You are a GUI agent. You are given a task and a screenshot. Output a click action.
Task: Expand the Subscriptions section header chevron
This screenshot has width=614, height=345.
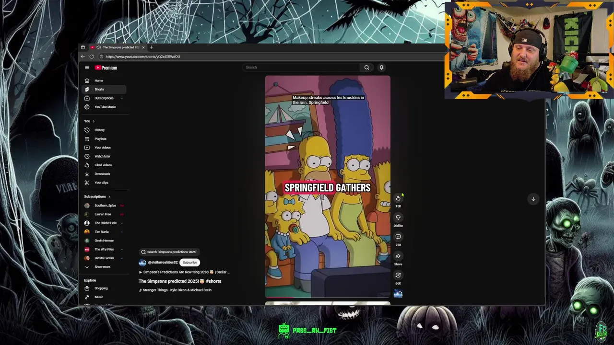[109, 196]
